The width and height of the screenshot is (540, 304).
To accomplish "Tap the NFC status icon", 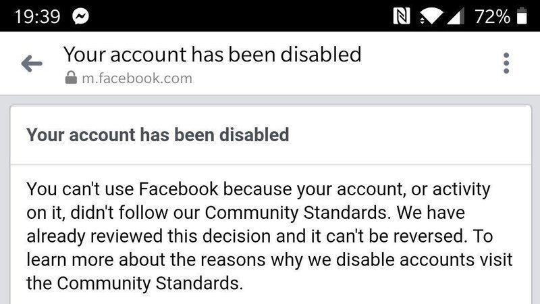I will tap(402, 16).
